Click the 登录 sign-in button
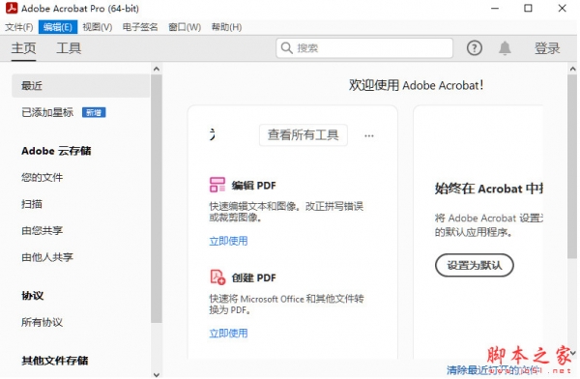The image size is (580, 379). pyautogui.click(x=547, y=48)
